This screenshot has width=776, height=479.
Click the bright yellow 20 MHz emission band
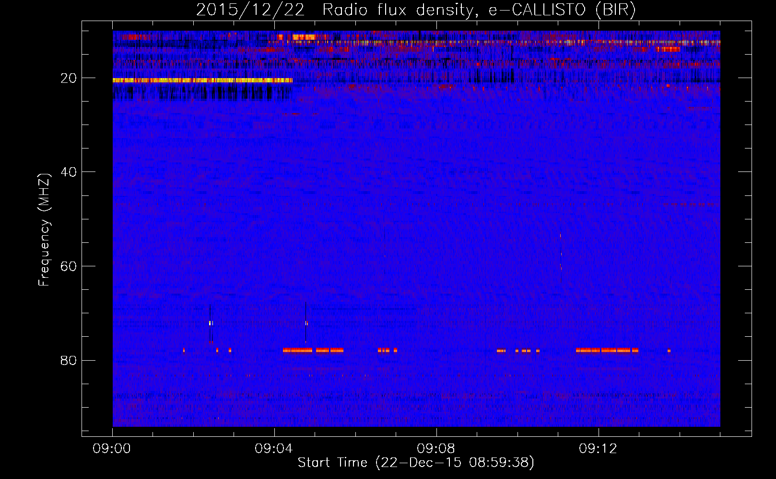(202, 80)
